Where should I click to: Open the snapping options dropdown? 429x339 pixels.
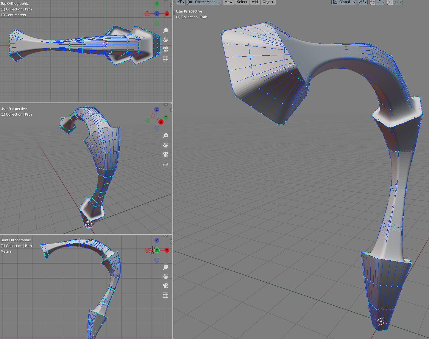coord(380,2)
